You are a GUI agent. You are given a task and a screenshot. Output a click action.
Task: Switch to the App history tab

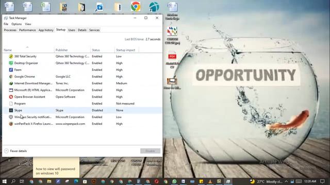46,30
